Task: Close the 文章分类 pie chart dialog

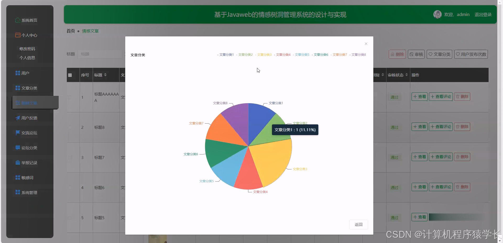Action: click(366, 44)
